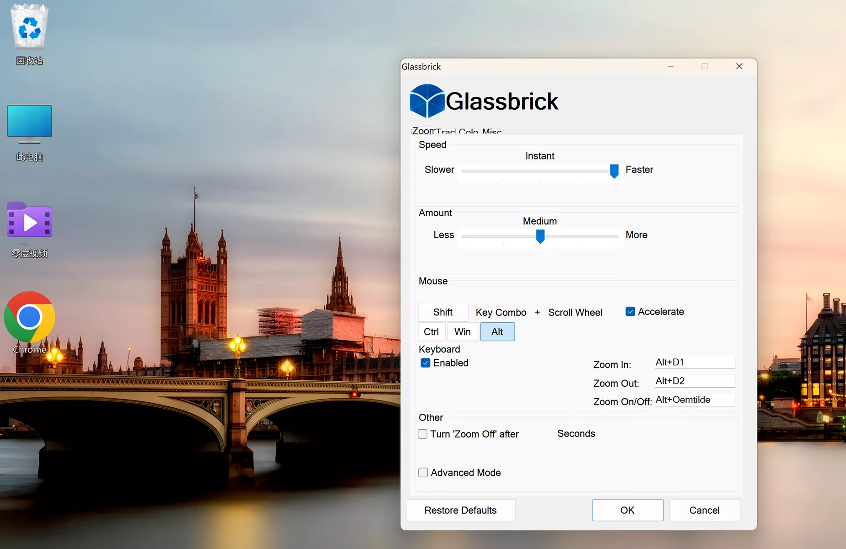Select the 此电脑 (This PC) desktop icon
The image size is (846, 549).
tap(29, 133)
